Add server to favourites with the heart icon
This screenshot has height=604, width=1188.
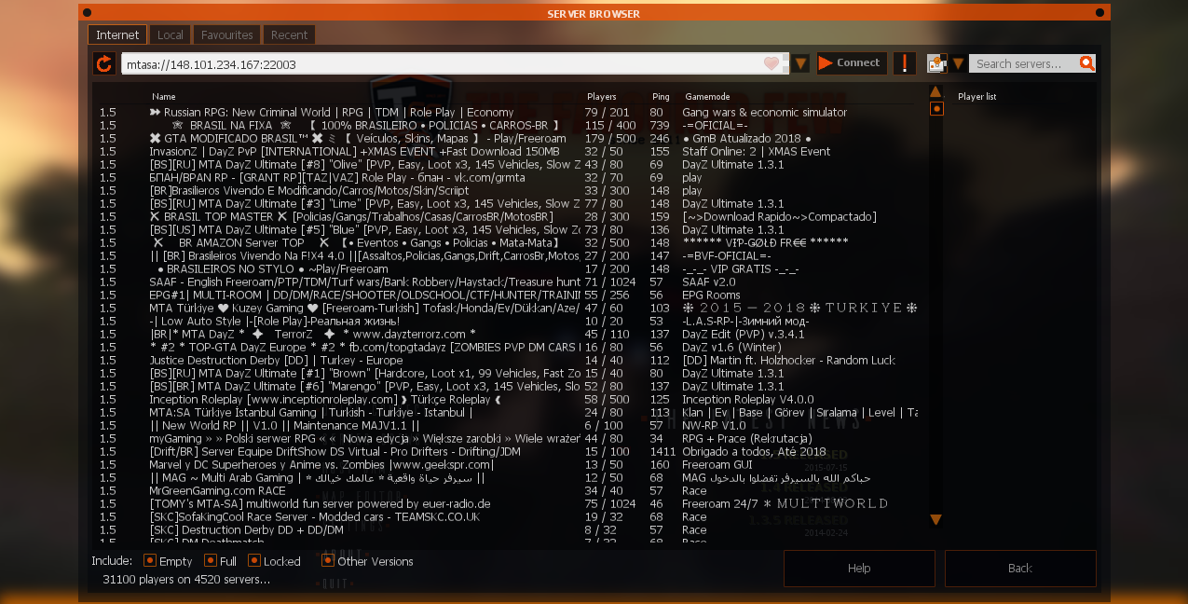tap(772, 63)
